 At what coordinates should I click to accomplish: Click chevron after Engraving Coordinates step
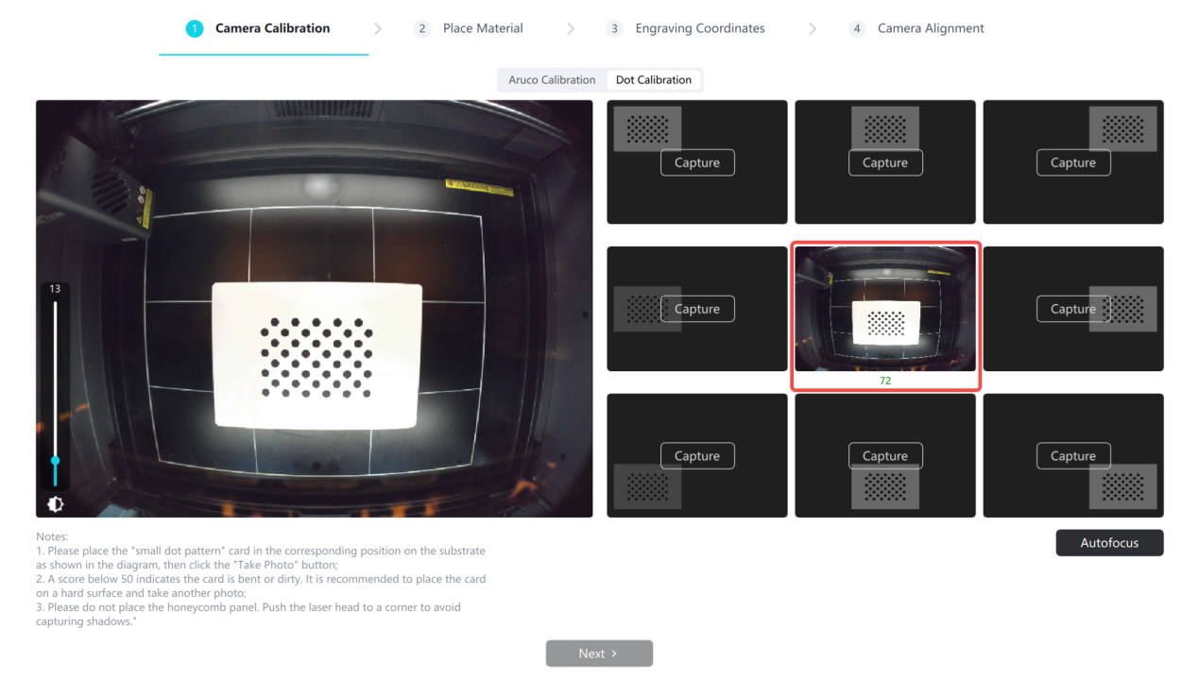click(813, 28)
